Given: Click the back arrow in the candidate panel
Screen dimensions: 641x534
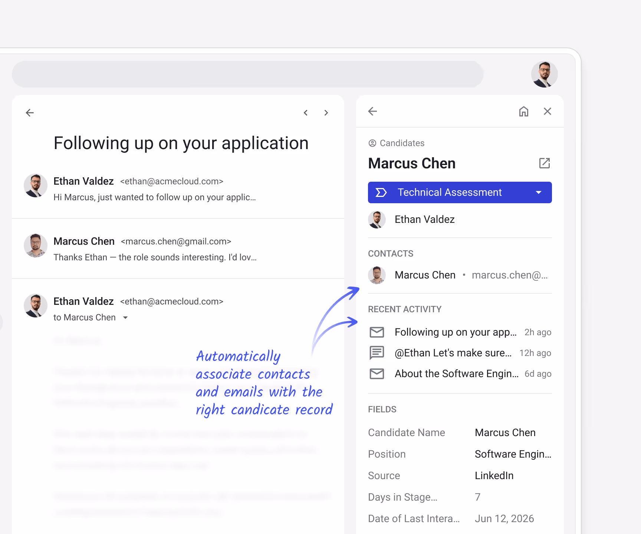Looking at the screenshot, I should (373, 111).
